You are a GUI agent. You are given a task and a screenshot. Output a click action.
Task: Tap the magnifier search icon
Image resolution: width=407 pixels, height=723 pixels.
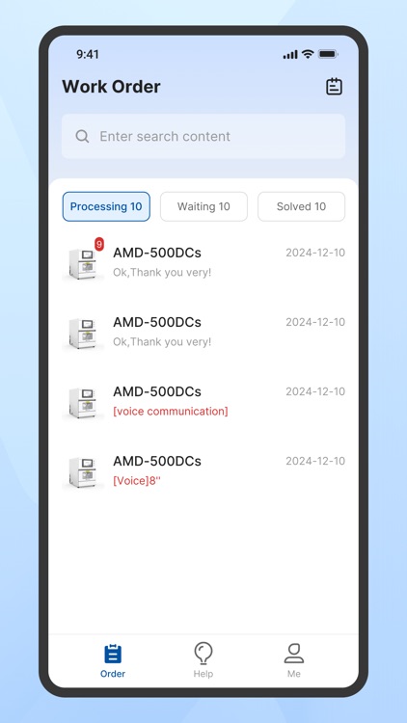(82, 136)
